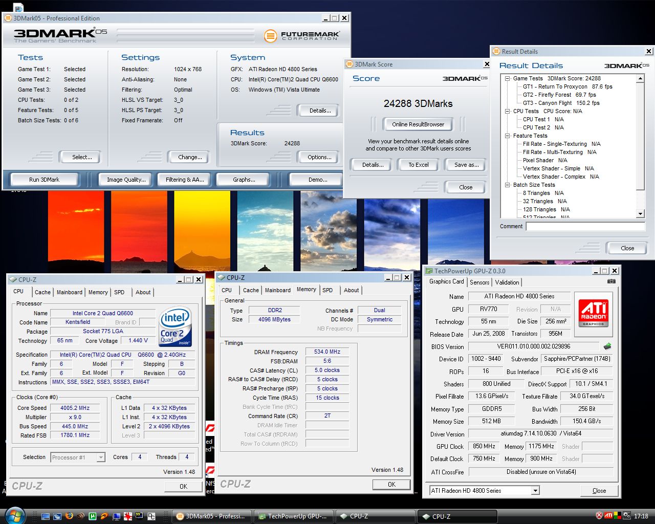Click the Run 3DMark button
The width and height of the screenshot is (655, 524).
(x=44, y=180)
